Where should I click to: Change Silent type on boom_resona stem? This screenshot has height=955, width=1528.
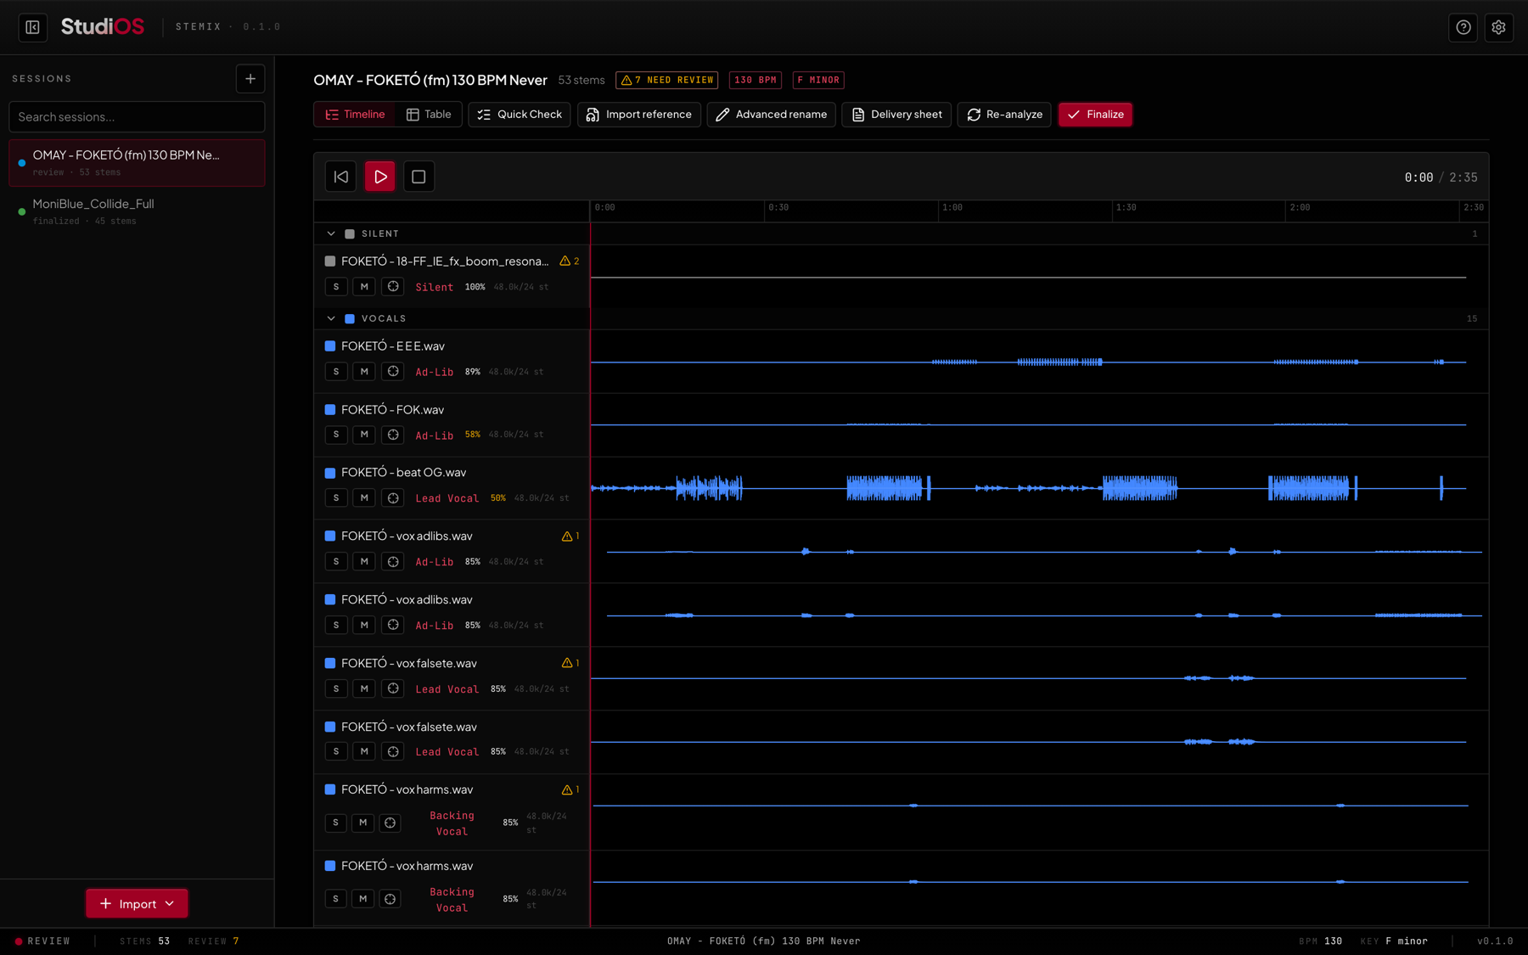[x=435, y=287]
